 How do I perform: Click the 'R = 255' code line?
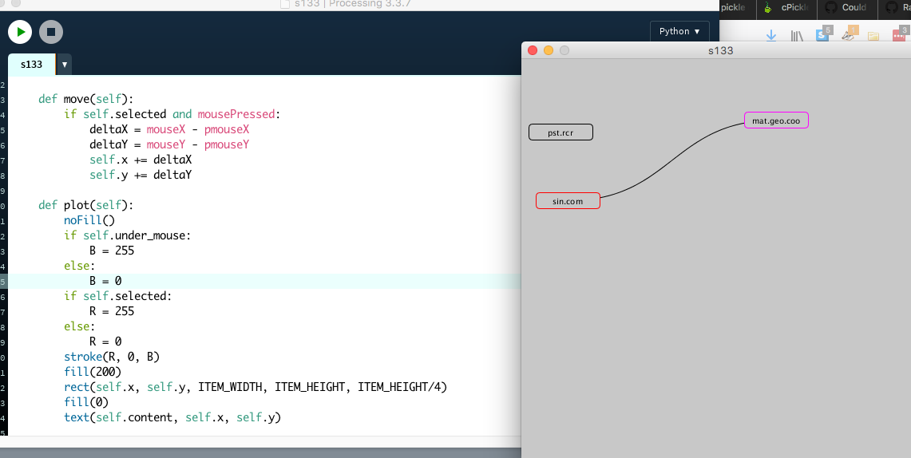tap(112, 311)
